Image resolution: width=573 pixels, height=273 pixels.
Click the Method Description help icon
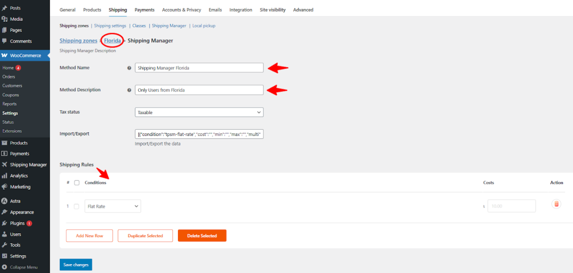(129, 90)
